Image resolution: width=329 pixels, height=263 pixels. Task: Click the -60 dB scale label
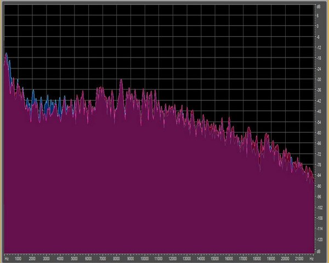pyautogui.click(x=319, y=133)
